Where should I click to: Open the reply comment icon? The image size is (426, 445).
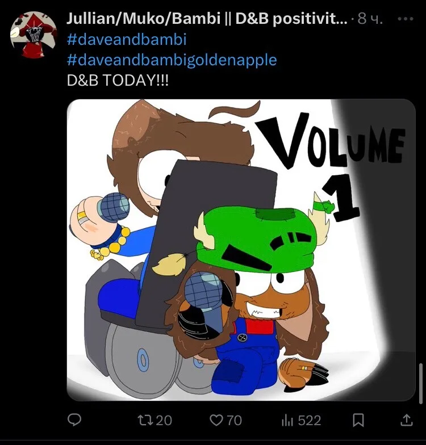[x=74, y=420]
